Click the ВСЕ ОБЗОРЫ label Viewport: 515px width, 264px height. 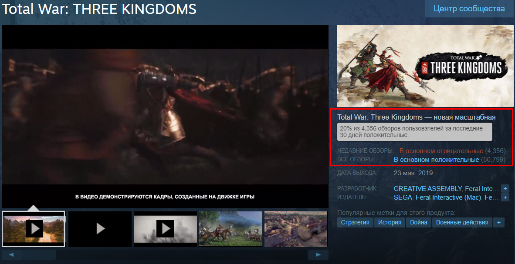356,159
